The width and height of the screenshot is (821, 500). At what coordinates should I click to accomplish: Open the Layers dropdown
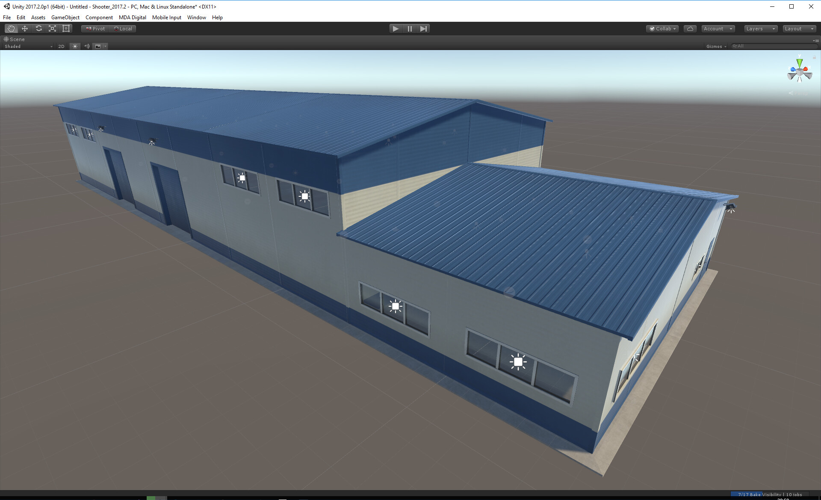click(760, 29)
